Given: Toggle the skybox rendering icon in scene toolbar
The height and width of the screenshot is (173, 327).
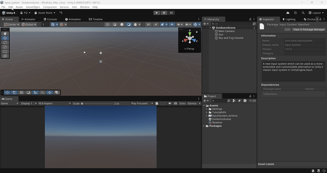Looking at the screenshot, I should point(128,24).
